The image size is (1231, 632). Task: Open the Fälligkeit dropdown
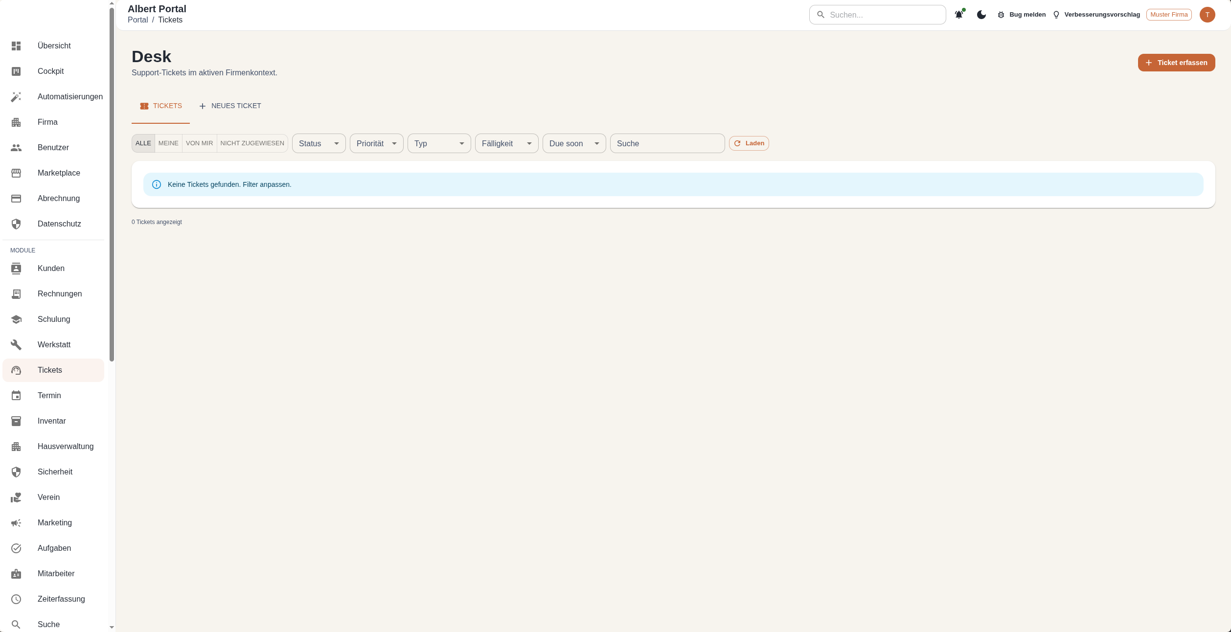(x=507, y=143)
